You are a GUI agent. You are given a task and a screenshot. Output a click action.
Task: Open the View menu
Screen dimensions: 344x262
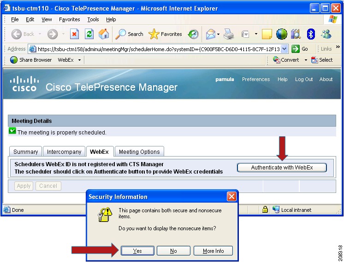pos(47,19)
